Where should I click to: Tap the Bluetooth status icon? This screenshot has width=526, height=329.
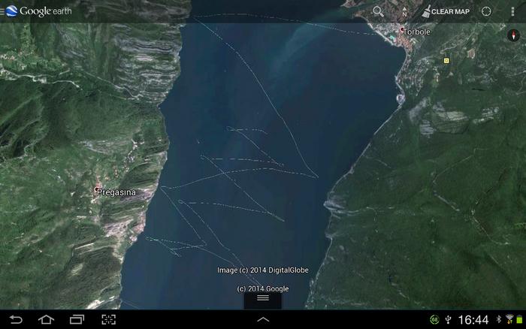(498, 320)
